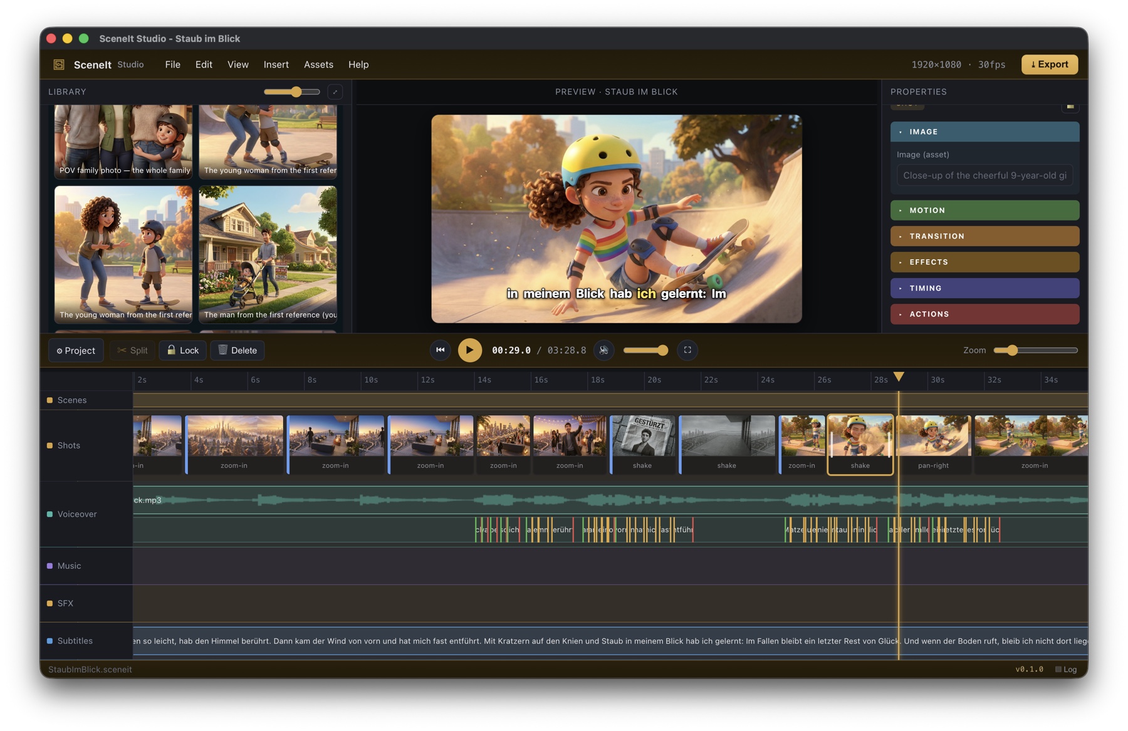The width and height of the screenshot is (1128, 731).
Task: Expand the ACTIONS properties section
Action: [x=984, y=314]
